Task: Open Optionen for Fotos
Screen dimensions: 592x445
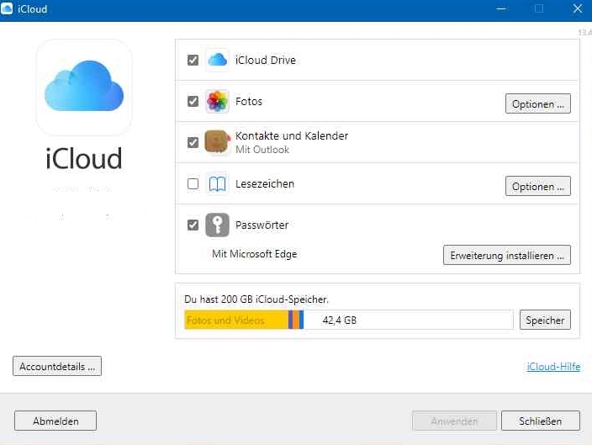Action: [538, 104]
